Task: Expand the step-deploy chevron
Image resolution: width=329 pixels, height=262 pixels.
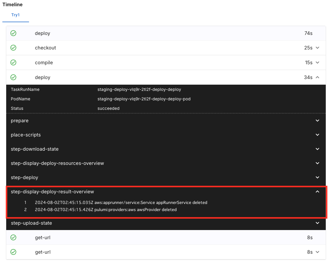Action: click(x=317, y=178)
